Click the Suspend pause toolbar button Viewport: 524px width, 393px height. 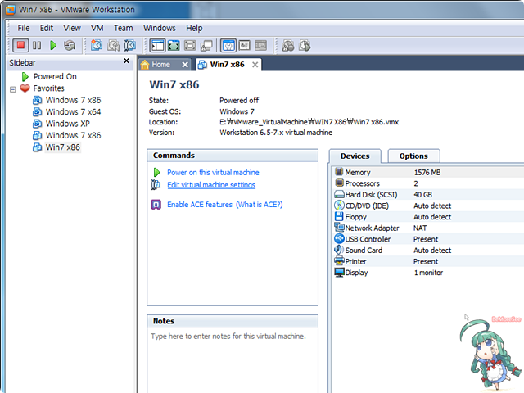coord(37,46)
